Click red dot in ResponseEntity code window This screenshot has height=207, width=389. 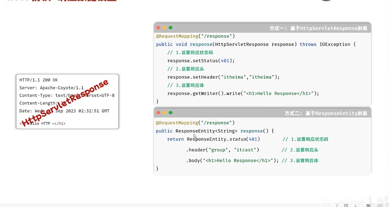click(158, 113)
